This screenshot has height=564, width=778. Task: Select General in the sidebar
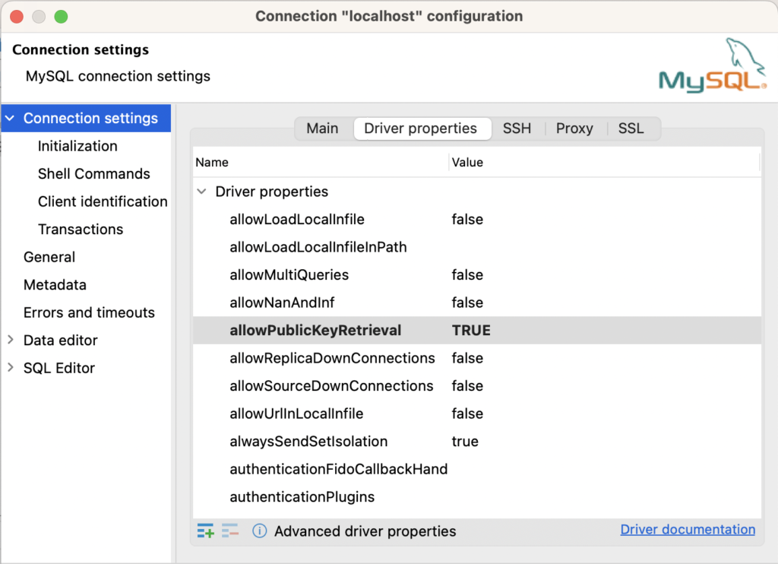click(x=49, y=257)
